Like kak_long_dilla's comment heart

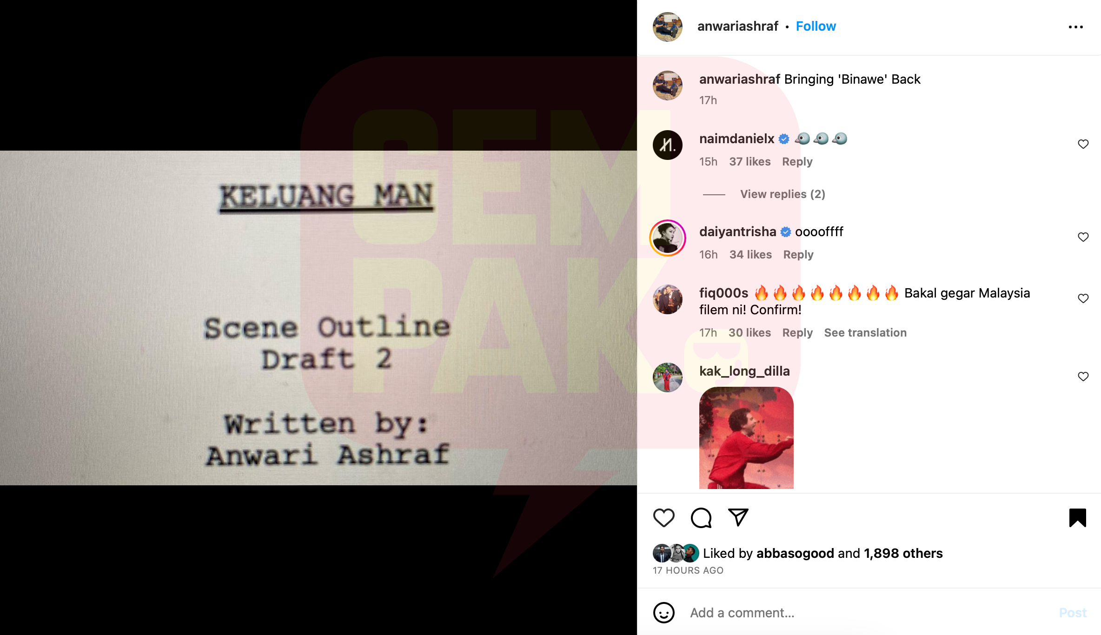pyautogui.click(x=1083, y=377)
